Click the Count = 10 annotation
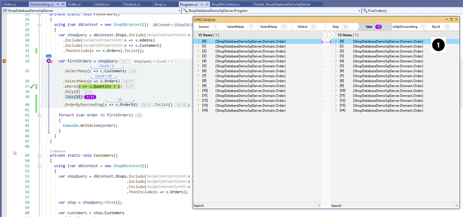Image resolution: width=463 pixels, height=217 pixels. coord(104,76)
